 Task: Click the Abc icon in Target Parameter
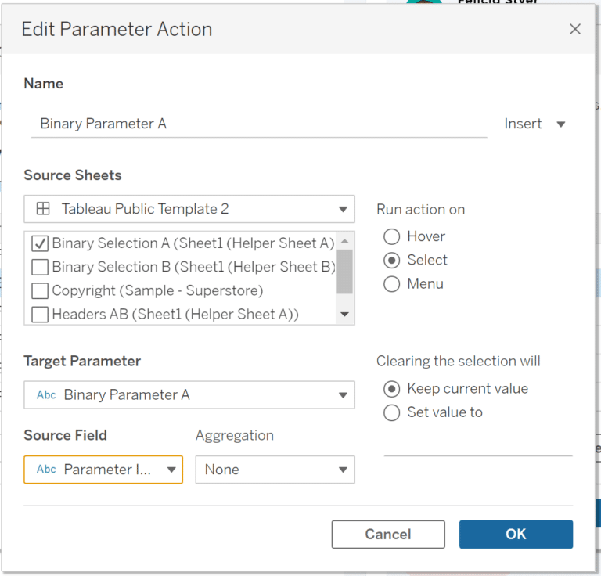coord(46,394)
